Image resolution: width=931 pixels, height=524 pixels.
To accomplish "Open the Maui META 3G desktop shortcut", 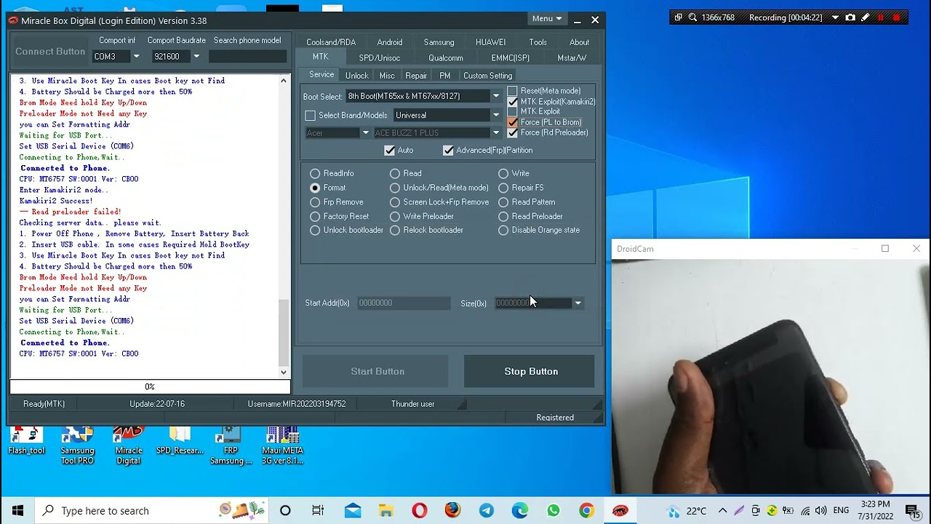I will pos(282,445).
